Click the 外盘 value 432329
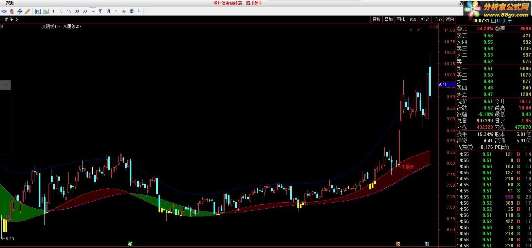This screenshot has width=532, height=248. tap(485, 127)
